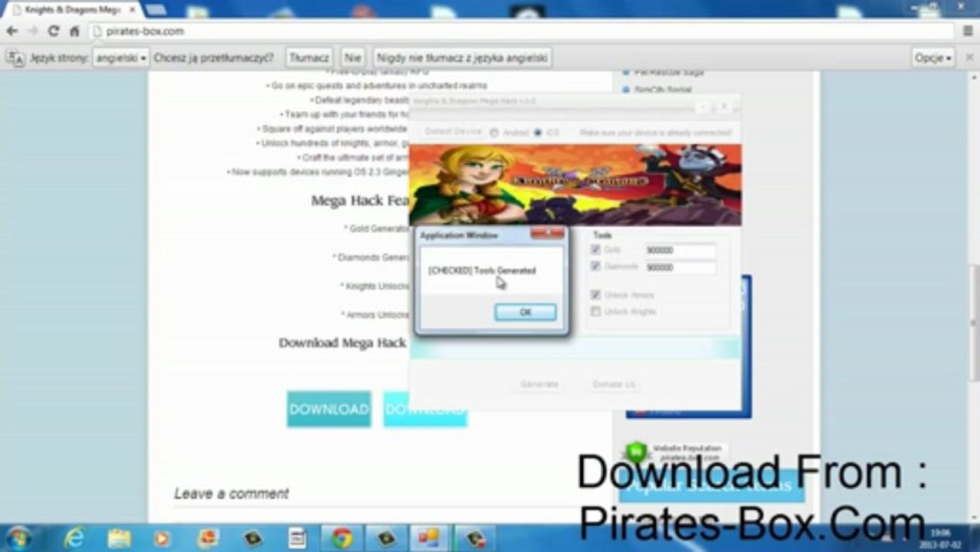Open Google Chrome taskbar icon
980x552 pixels.
point(342,538)
